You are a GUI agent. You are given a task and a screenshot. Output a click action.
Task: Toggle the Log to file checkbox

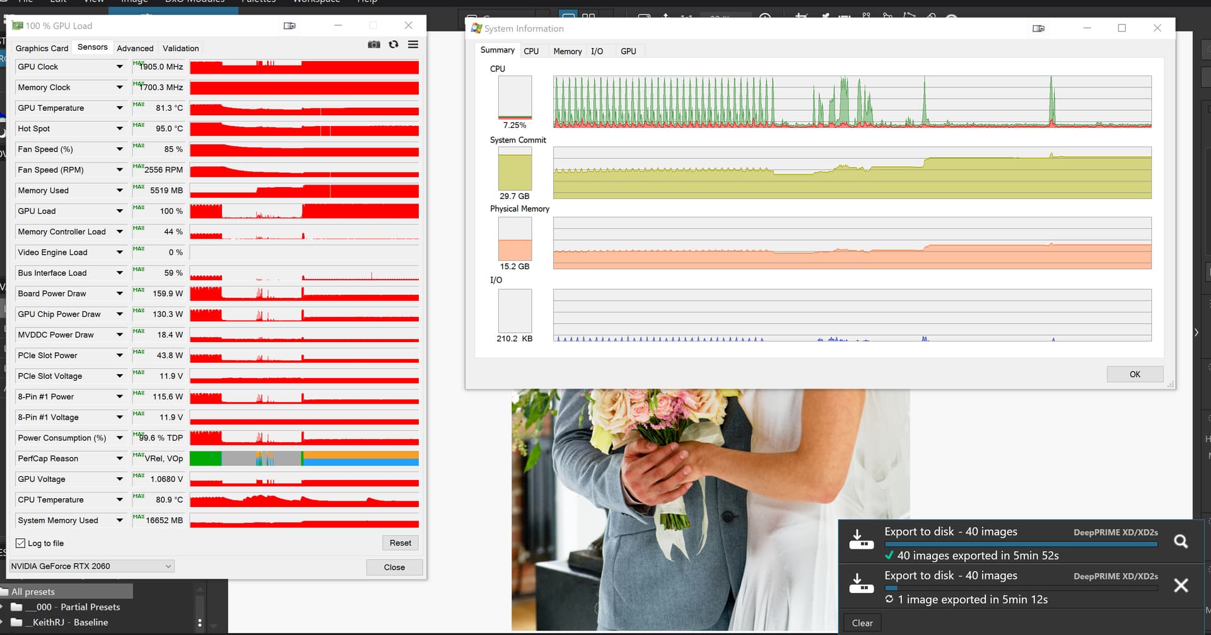click(21, 543)
